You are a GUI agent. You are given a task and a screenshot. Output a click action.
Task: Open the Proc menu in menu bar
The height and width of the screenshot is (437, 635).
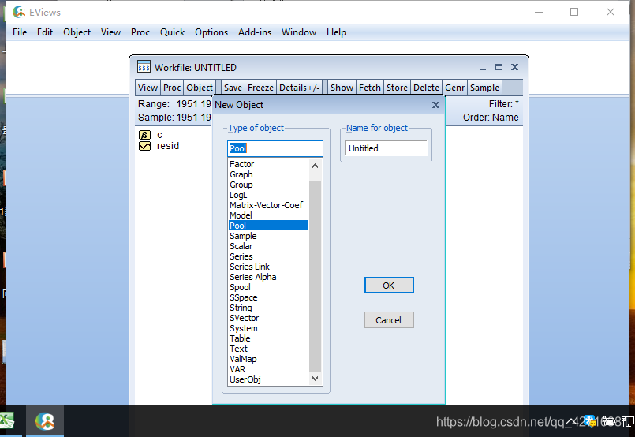click(140, 32)
